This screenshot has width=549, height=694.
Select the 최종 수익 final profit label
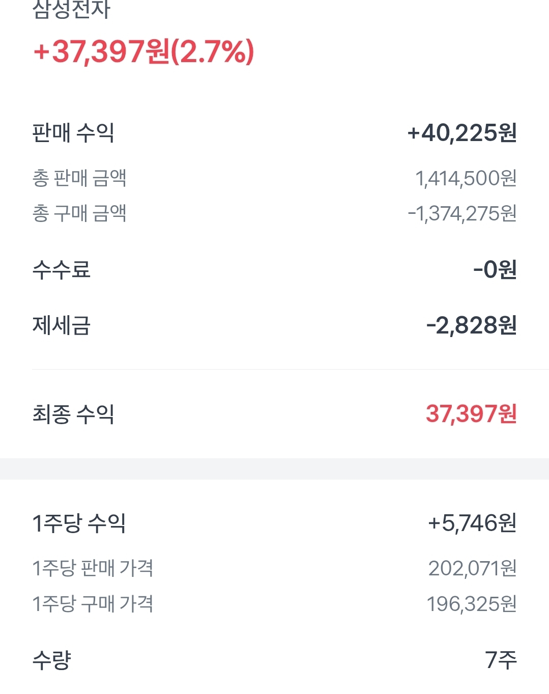click(x=73, y=414)
